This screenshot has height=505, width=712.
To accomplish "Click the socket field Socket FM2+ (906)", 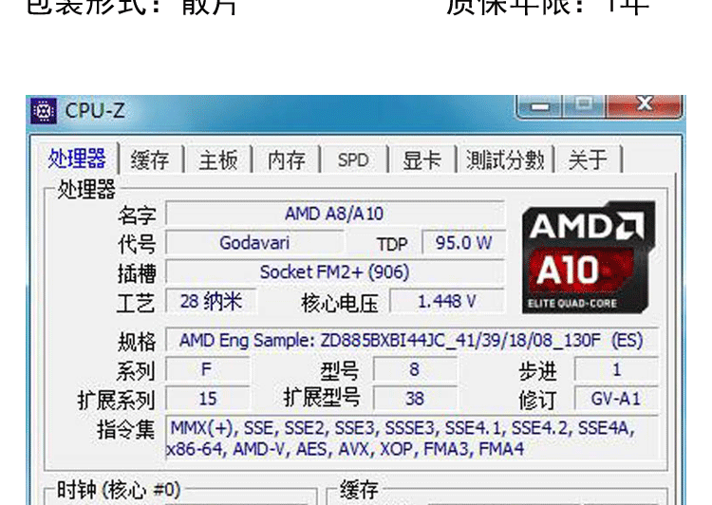I will point(335,271).
